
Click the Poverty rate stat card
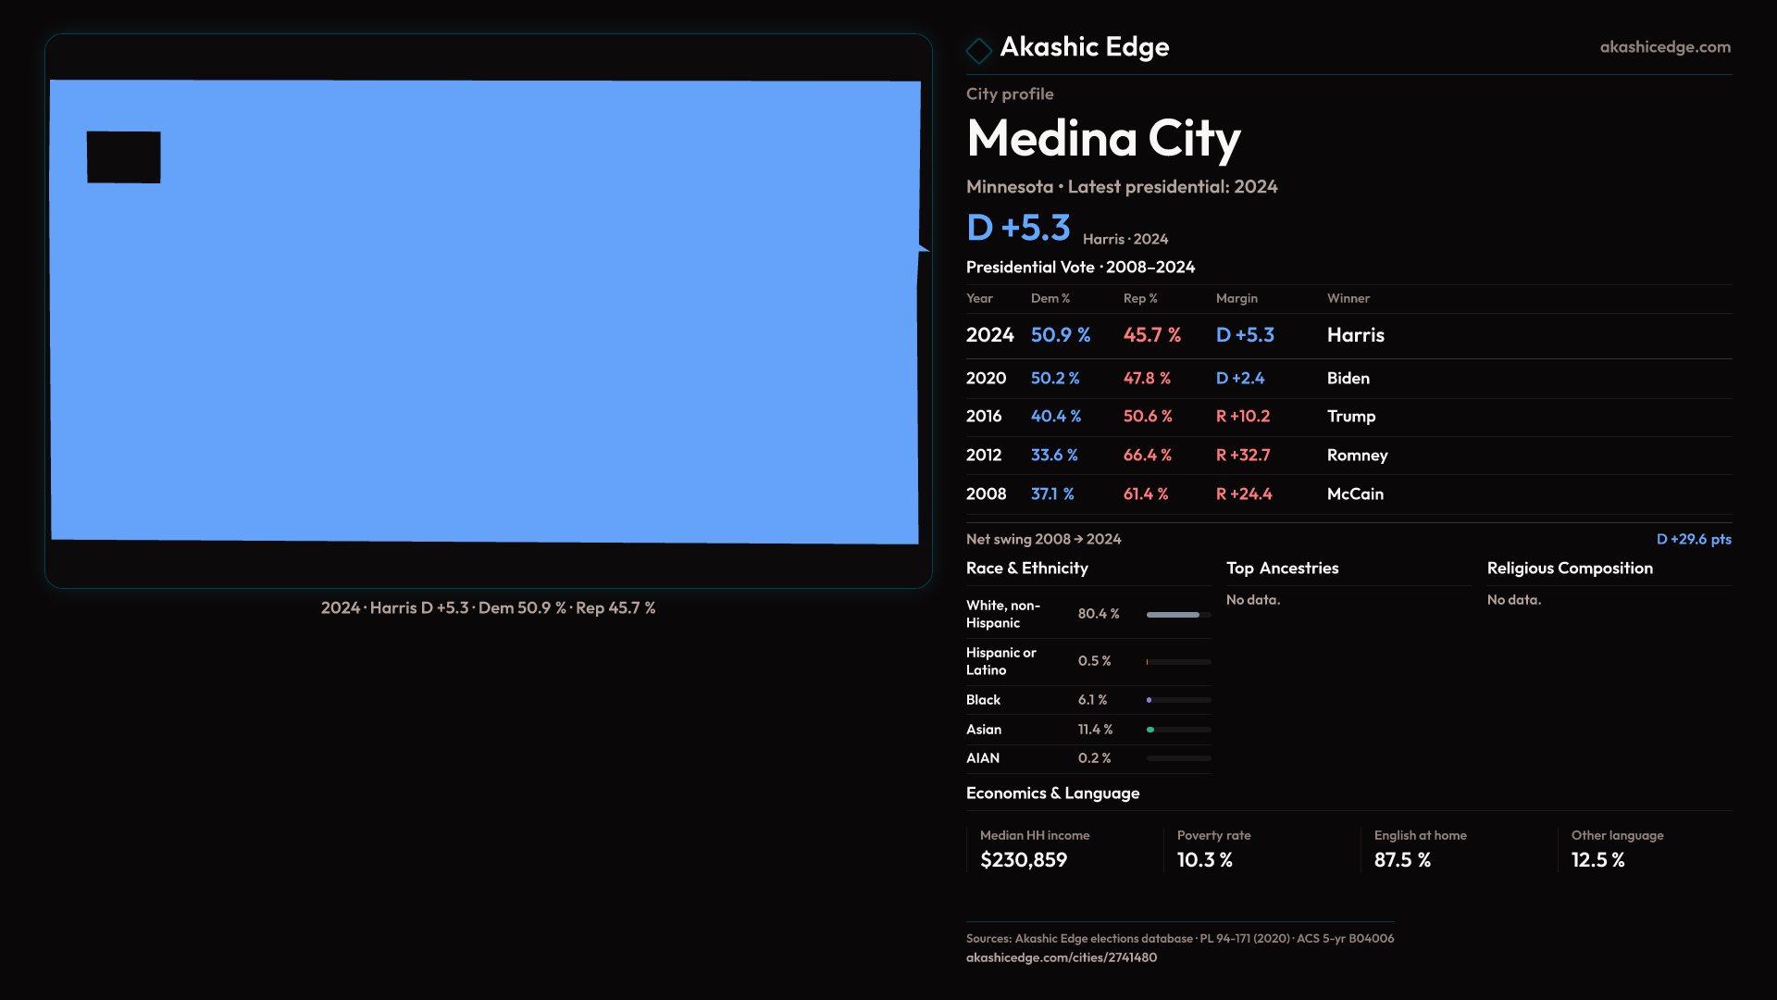pyautogui.click(x=1212, y=849)
